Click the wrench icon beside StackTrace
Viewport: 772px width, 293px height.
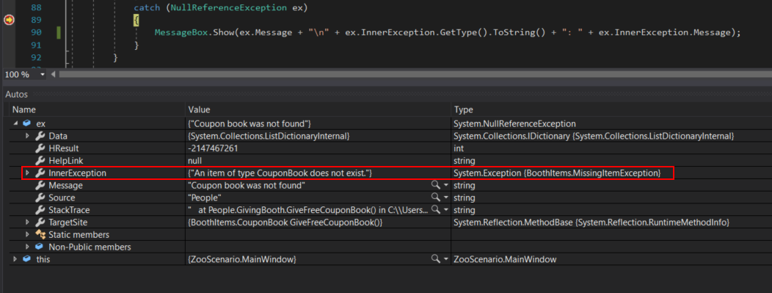[40, 210]
